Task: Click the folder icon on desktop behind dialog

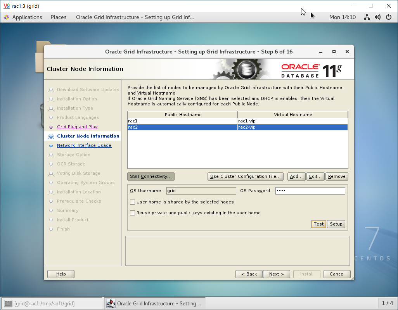Action: [40, 57]
